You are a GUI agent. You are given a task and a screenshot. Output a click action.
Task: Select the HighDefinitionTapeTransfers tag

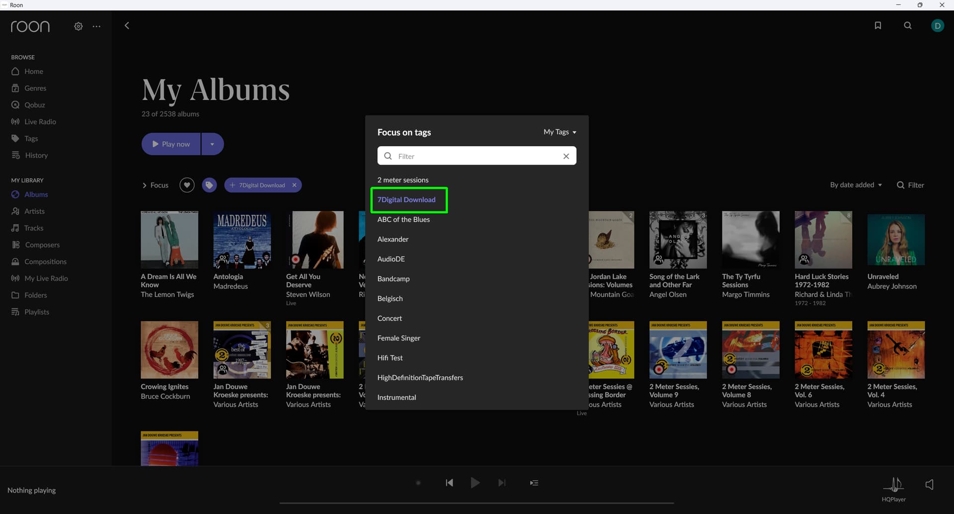[x=420, y=378]
